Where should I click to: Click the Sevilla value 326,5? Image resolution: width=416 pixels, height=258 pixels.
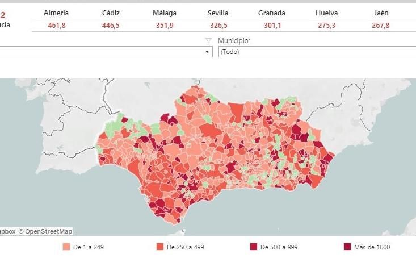pyautogui.click(x=218, y=26)
